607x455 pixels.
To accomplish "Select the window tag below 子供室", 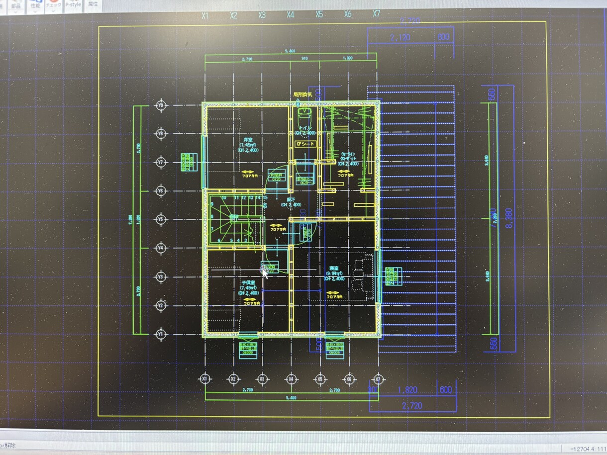I will click(247, 350).
